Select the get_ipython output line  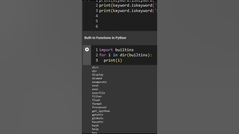click(101, 111)
